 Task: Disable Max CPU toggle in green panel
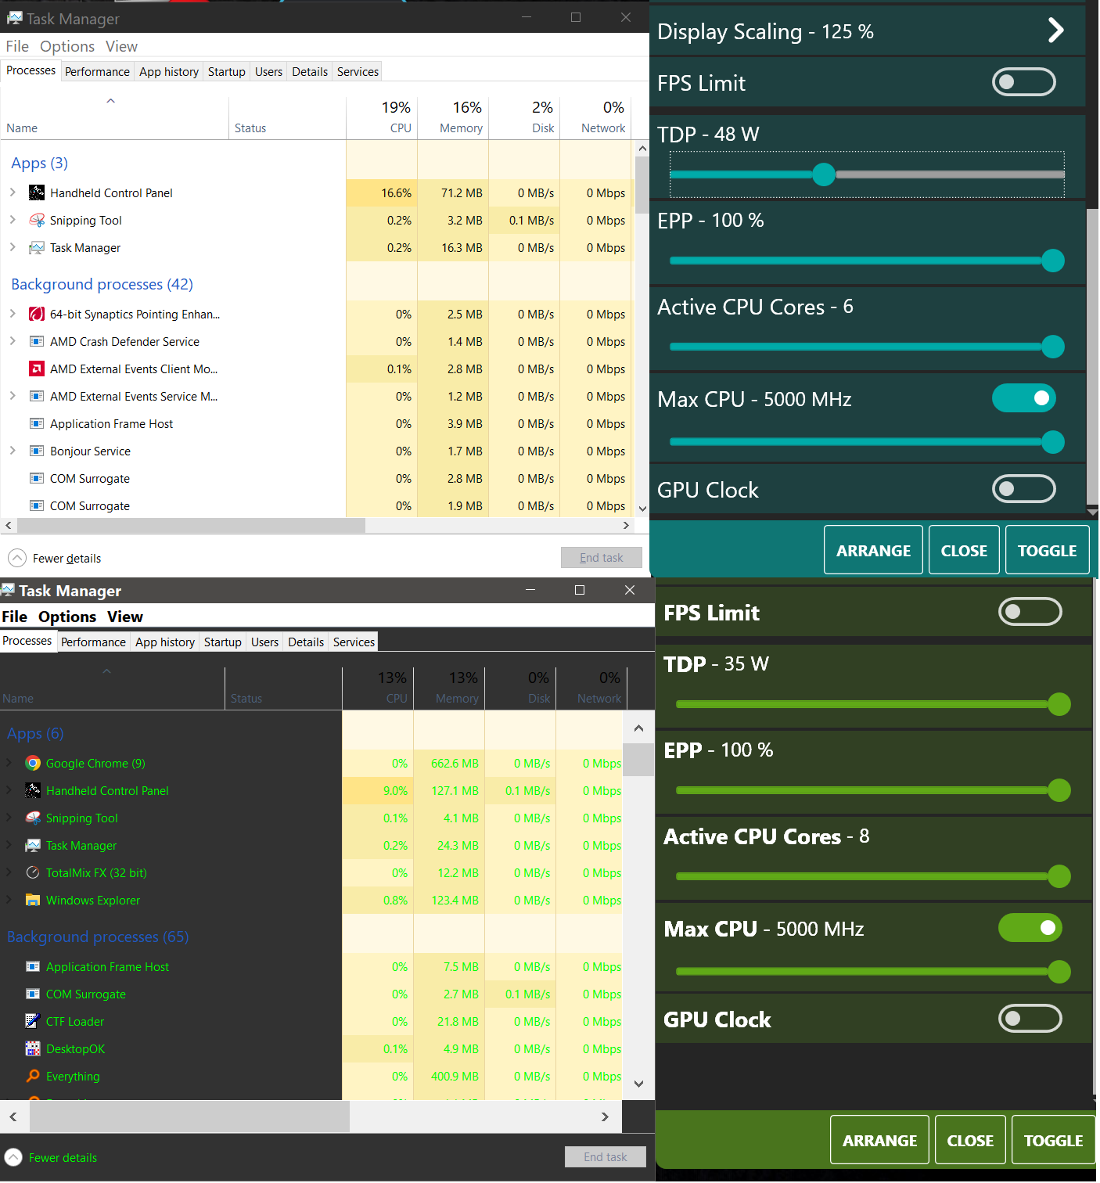(x=1030, y=928)
